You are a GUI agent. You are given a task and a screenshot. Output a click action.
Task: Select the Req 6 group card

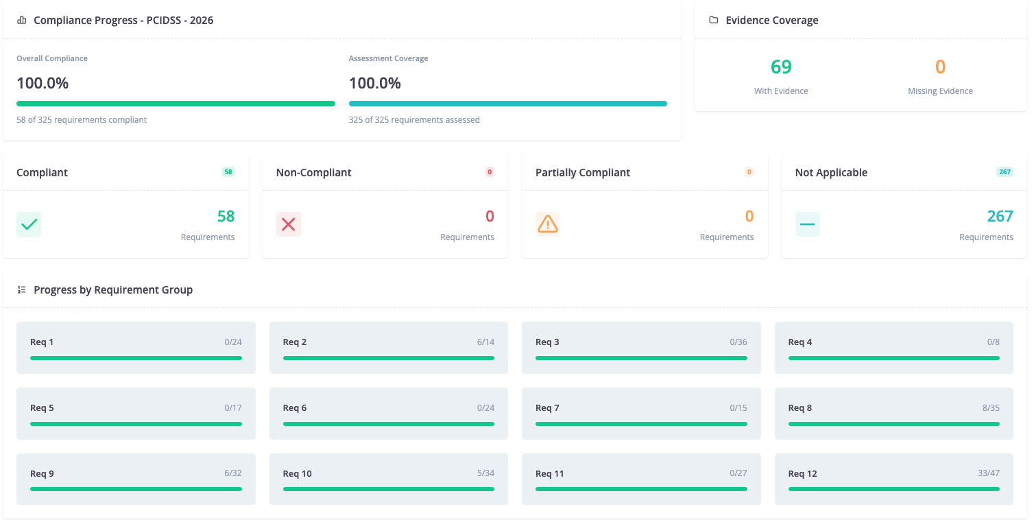[x=389, y=414]
